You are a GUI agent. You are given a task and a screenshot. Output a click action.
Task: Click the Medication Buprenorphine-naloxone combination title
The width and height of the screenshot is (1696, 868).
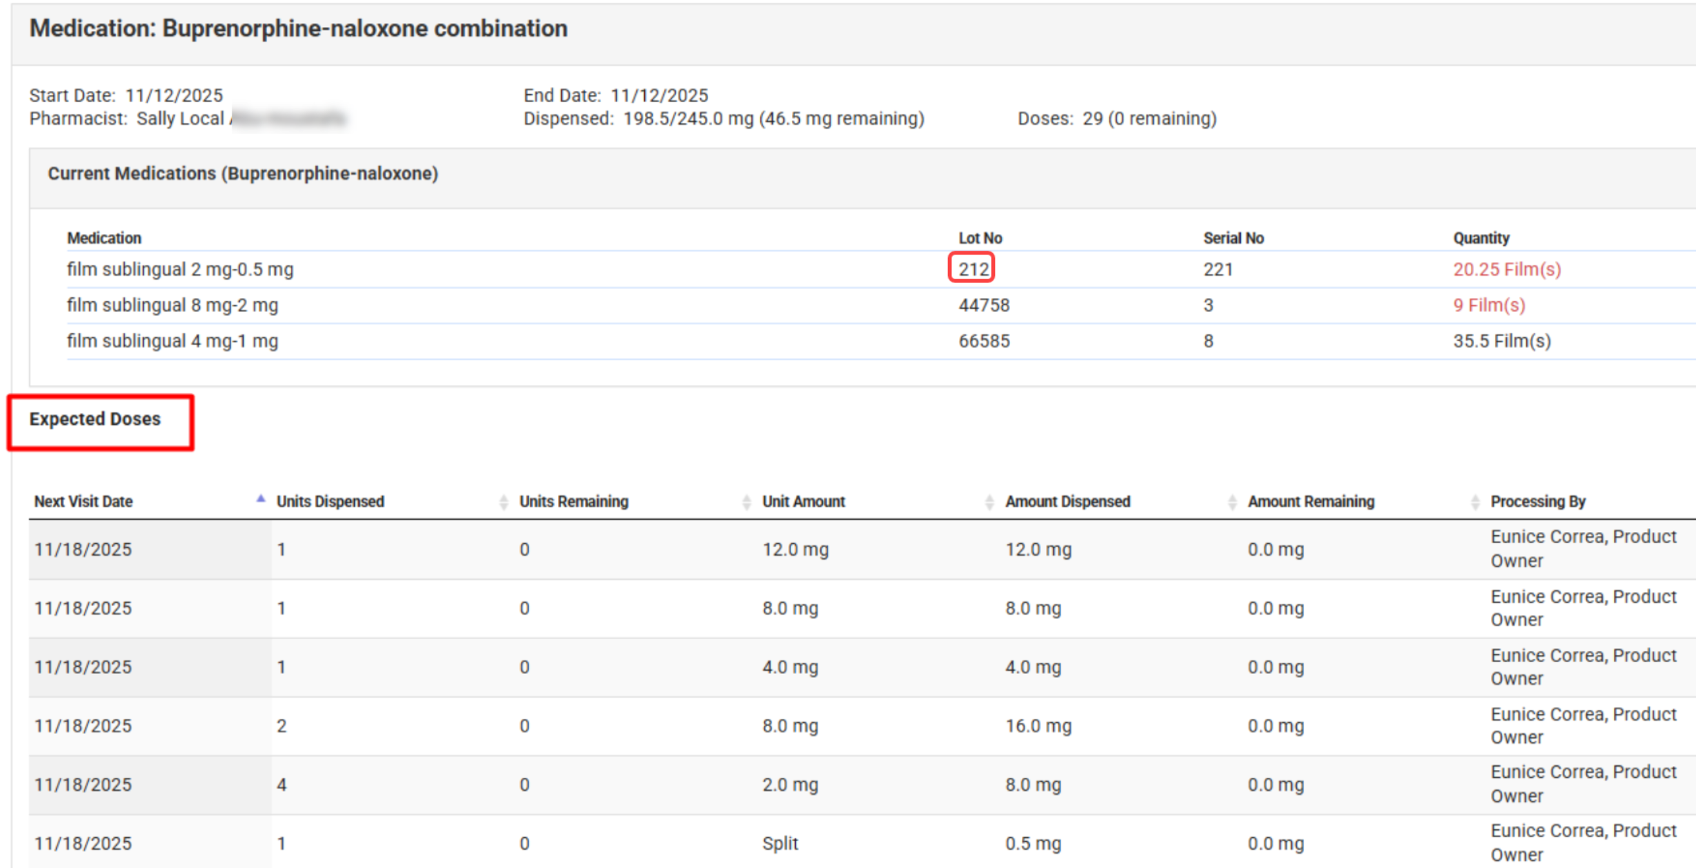point(298,28)
